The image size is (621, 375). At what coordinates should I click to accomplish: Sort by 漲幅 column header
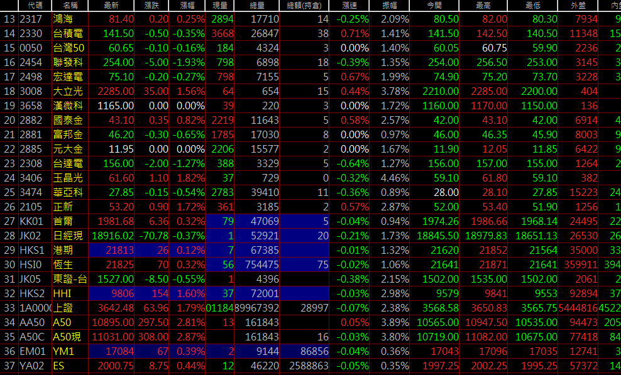point(187,6)
